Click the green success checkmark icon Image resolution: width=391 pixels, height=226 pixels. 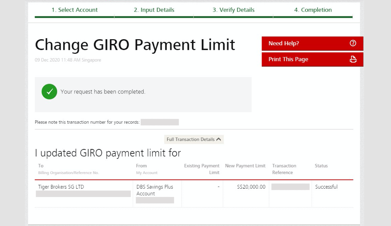point(49,92)
